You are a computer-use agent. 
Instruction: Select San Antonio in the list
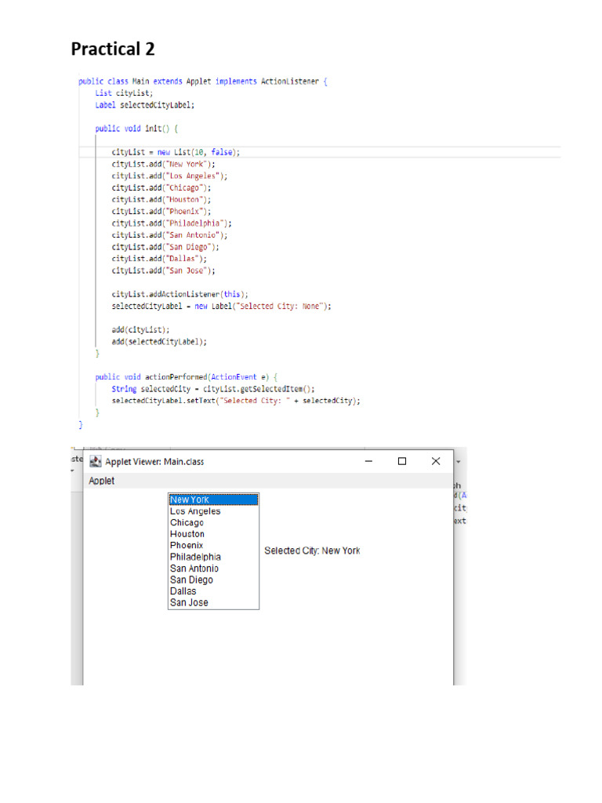[194, 569]
